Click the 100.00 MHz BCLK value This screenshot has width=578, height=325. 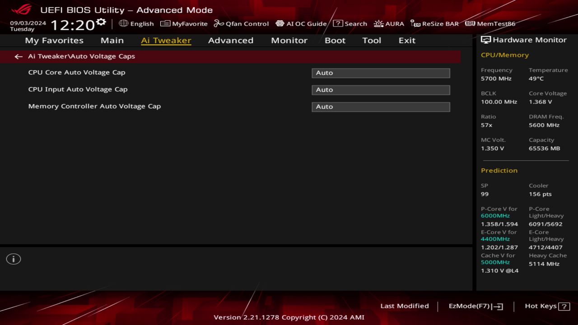(499, 102)
